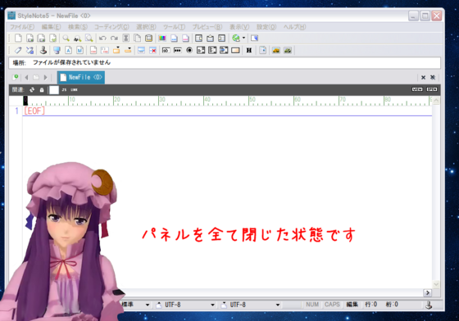This screenshot has width=459, height=321.
Task: Open the 編集(E) menu
Action: tap(51, 27)
